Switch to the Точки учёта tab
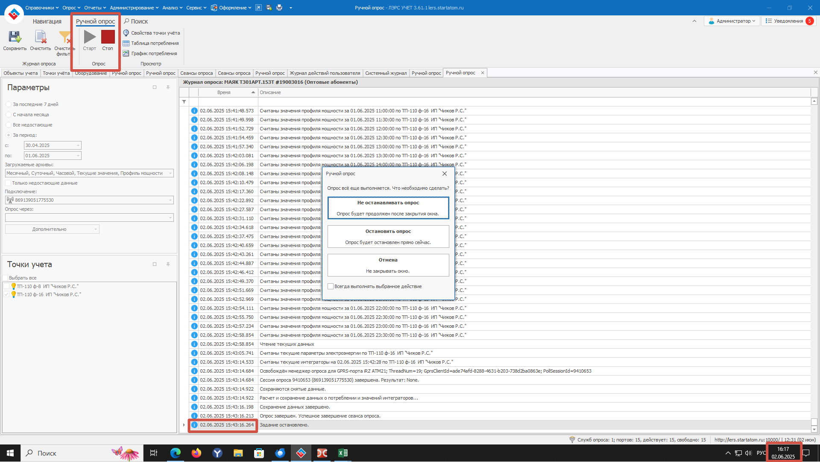The width and height of the screenshot is (820, 462). pyautogui.click(x=56, y=73)
